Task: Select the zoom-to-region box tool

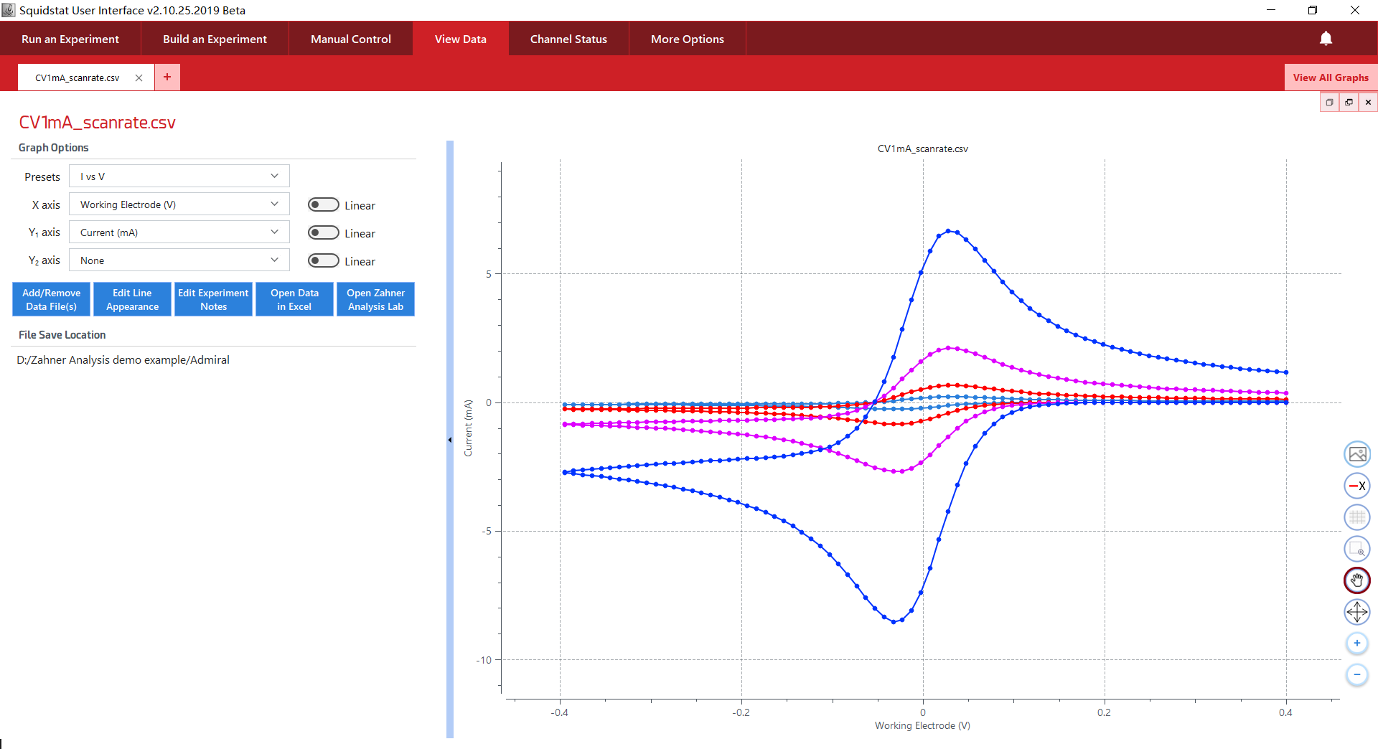Action: click(1356, 549)
